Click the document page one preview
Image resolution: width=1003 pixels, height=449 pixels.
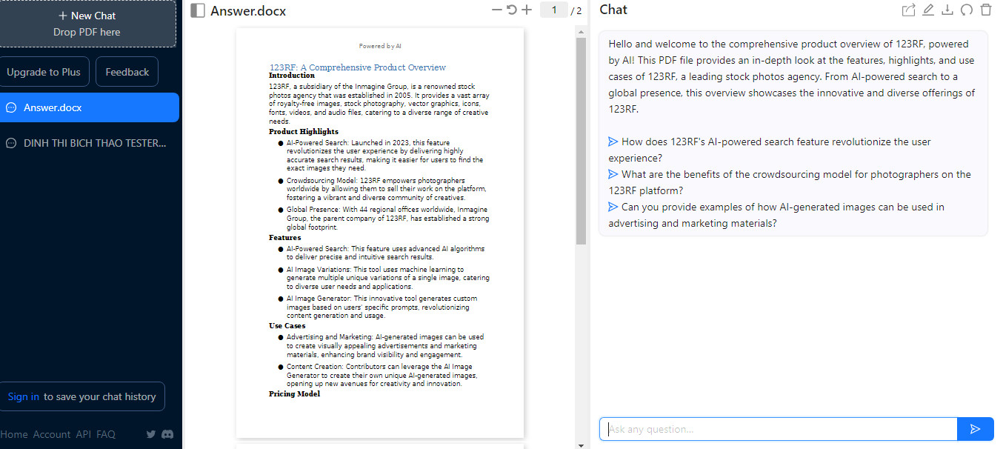coord(380,233)
